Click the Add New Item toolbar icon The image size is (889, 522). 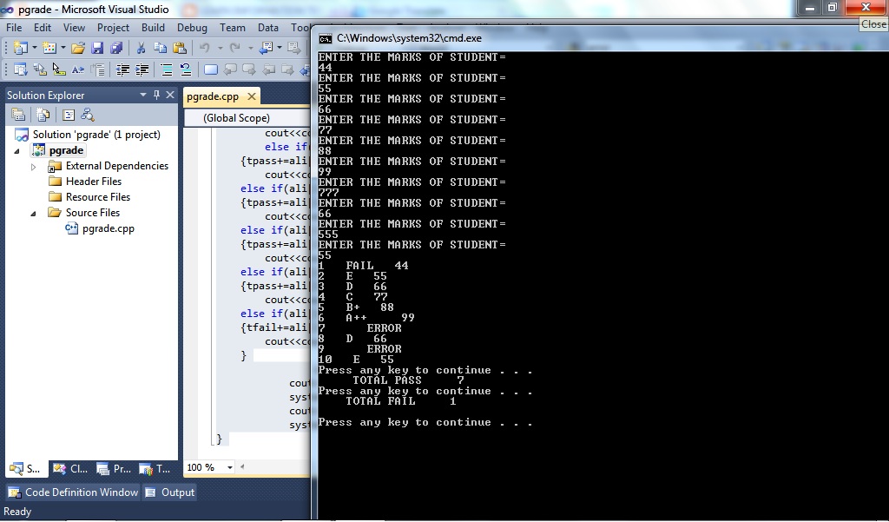(49, 49)
